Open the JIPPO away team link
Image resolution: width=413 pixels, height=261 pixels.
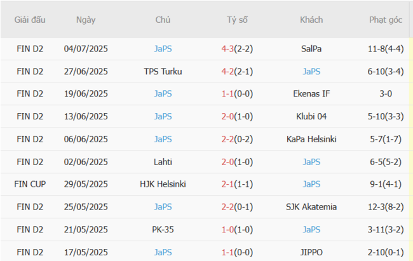click(311, 252)
